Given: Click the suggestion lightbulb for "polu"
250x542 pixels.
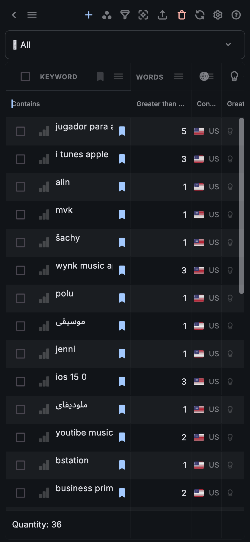Looking at the screenshot, I should (230, 298).
